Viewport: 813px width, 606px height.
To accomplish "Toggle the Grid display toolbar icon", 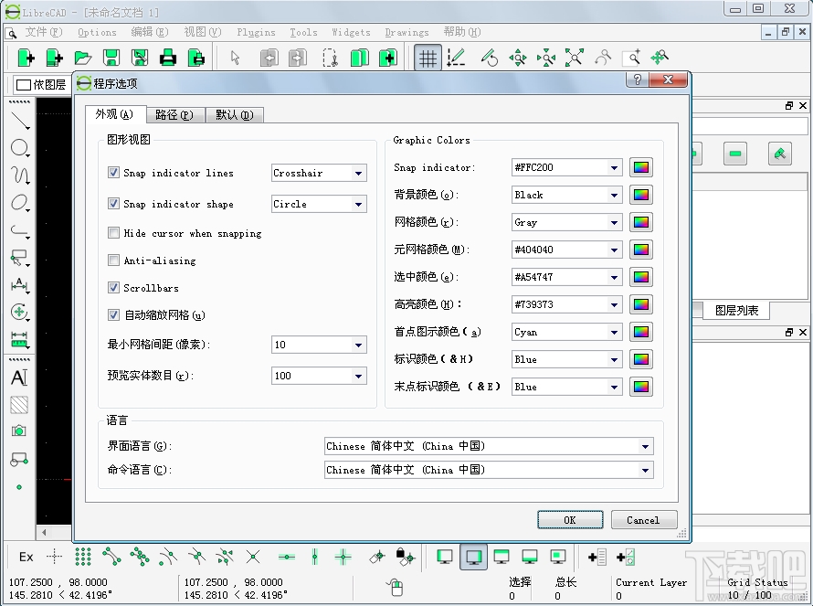I will pos(428,58).
